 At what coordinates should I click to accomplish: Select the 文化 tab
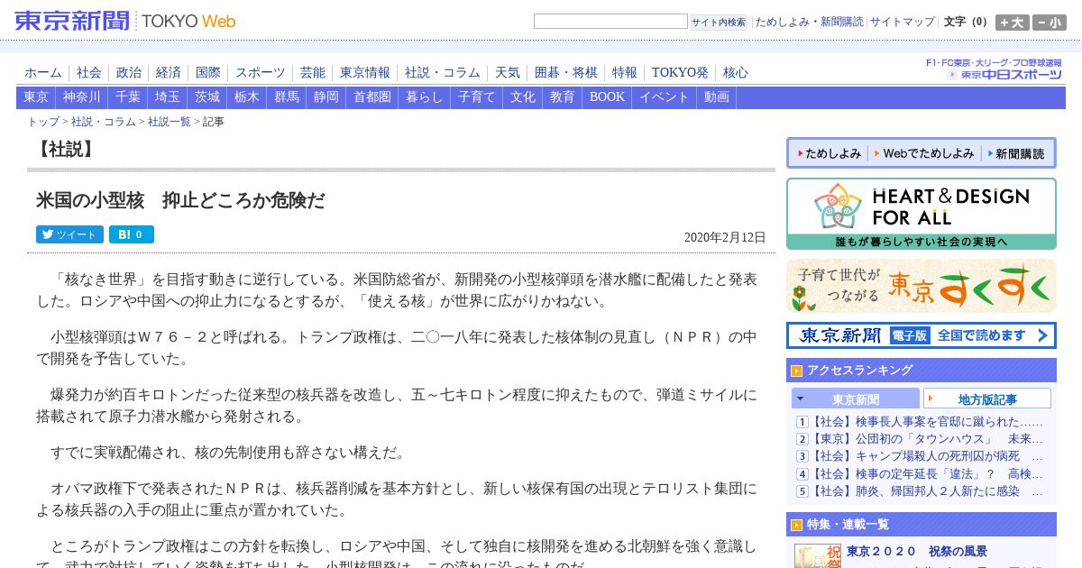(523, 97)
